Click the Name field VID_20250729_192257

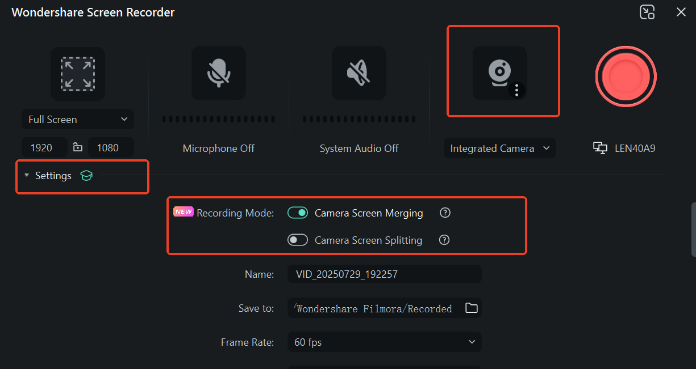pyautogui.click(x=384, y=274)
